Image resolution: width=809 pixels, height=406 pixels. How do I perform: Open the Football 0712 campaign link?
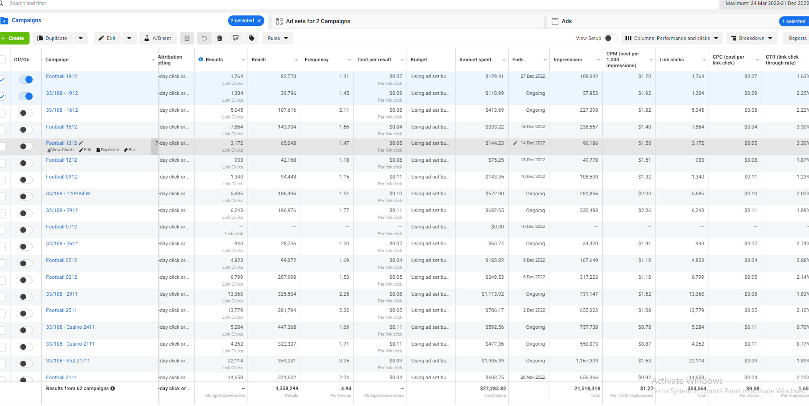(61, 227)
